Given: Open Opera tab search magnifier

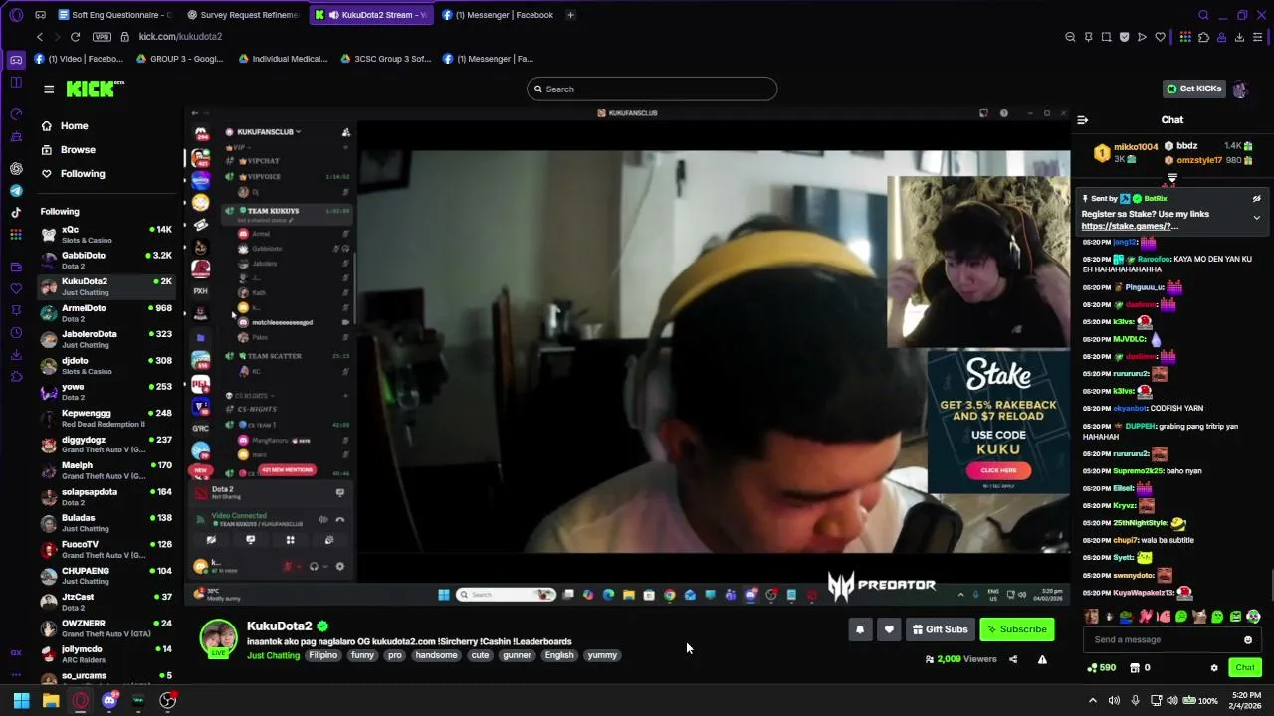Looking at the screenshot, I should [x=1203, y=15].
